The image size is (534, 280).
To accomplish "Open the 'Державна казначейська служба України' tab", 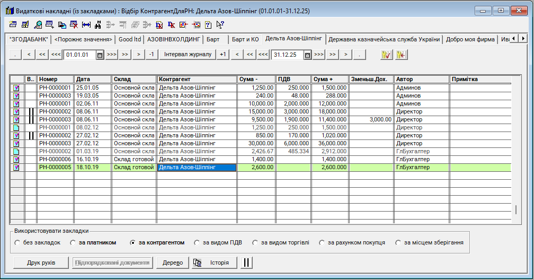I will (385, 39).
